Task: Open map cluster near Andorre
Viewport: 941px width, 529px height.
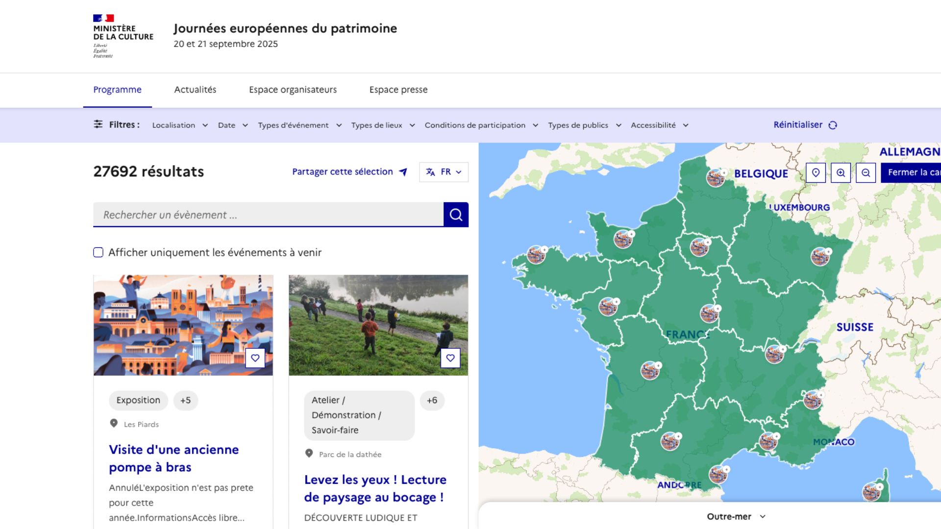Action: (718, 474)
